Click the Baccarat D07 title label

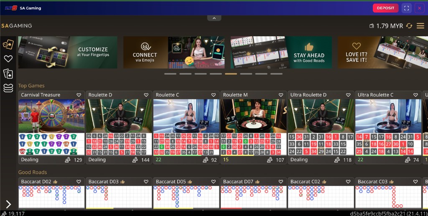[238, 181]
